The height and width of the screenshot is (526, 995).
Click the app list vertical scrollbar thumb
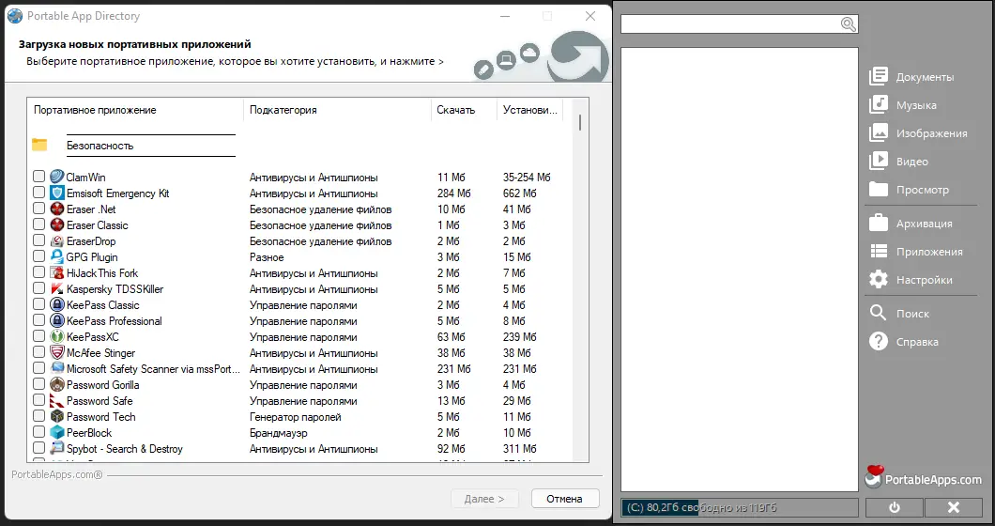coord(580,122)
